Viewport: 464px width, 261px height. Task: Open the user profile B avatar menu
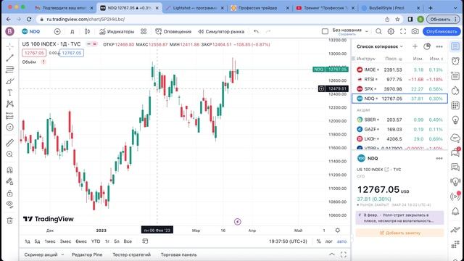pyautogui.click(x=9, y=31)
